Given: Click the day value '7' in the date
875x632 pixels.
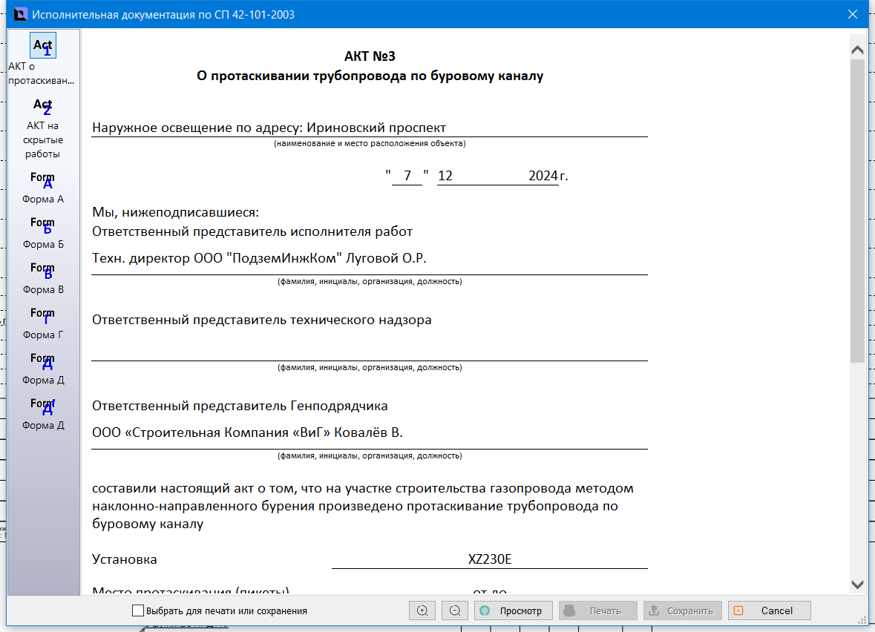Looking at the screenshot, I should [407, 176].
